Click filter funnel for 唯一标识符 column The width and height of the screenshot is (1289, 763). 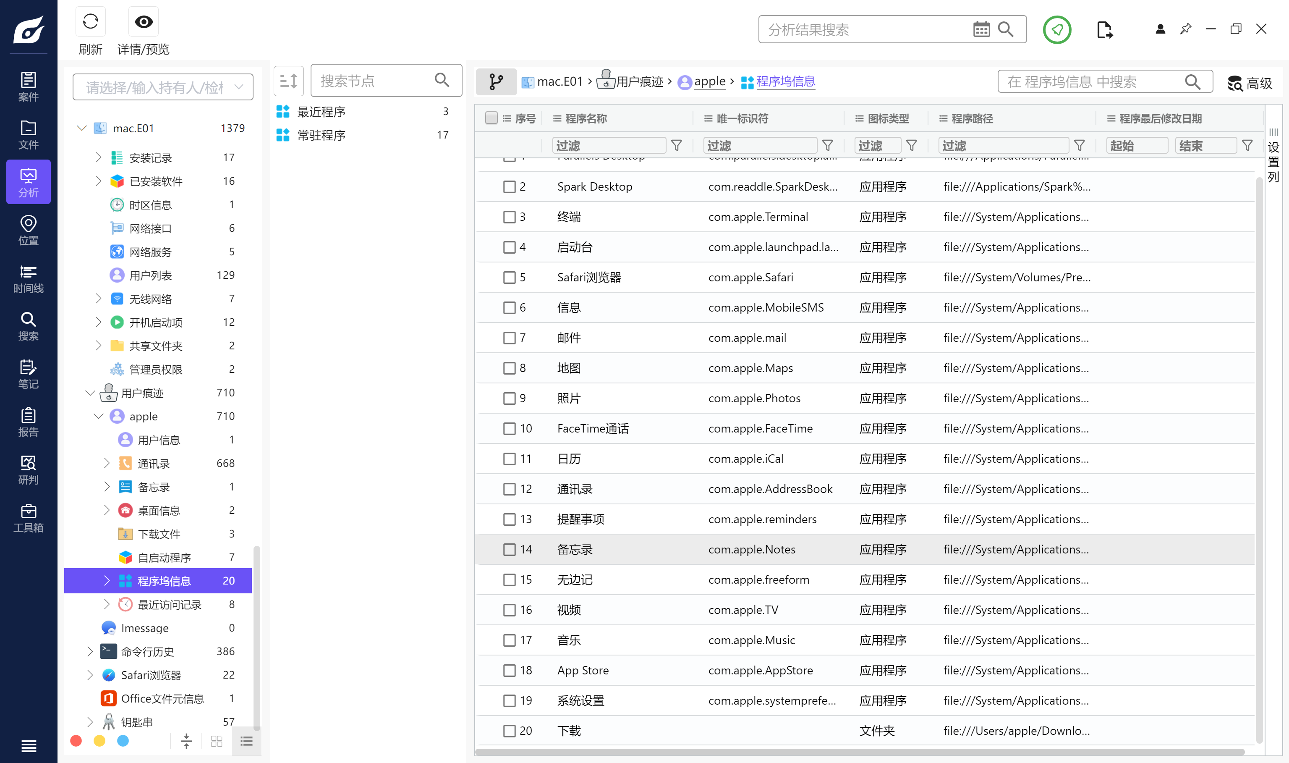pos(828,146)
